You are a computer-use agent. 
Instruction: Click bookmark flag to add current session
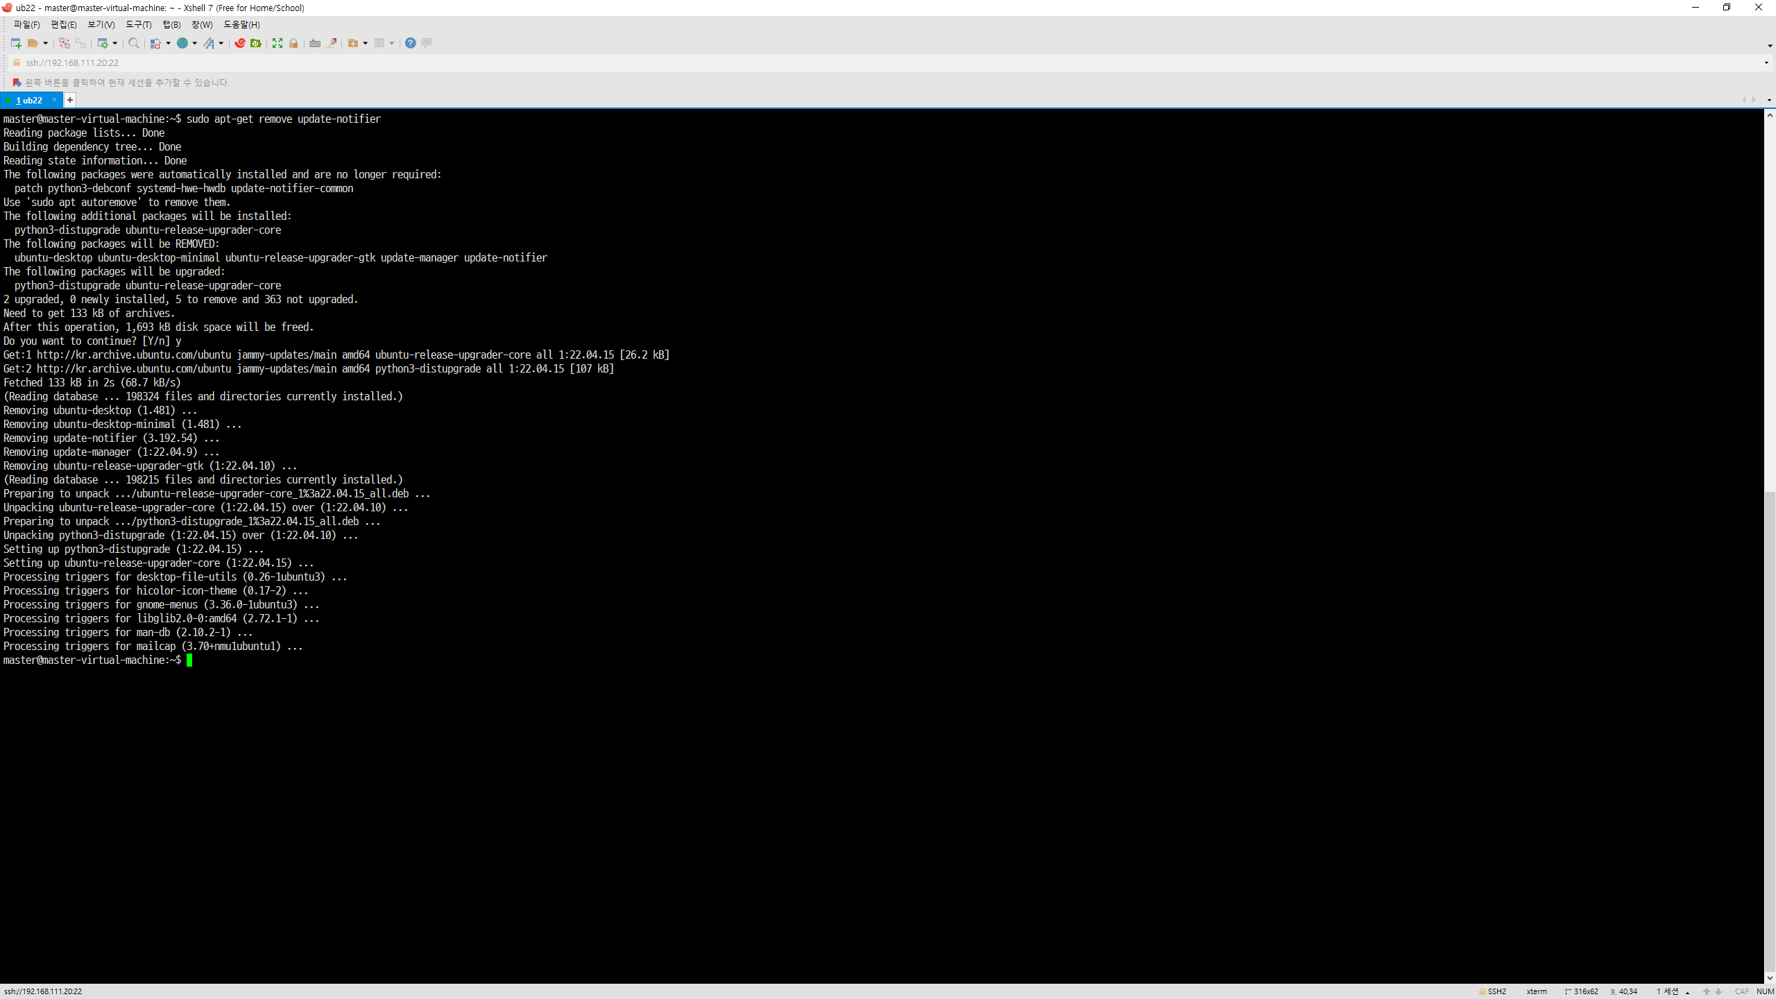pos(17,83)
